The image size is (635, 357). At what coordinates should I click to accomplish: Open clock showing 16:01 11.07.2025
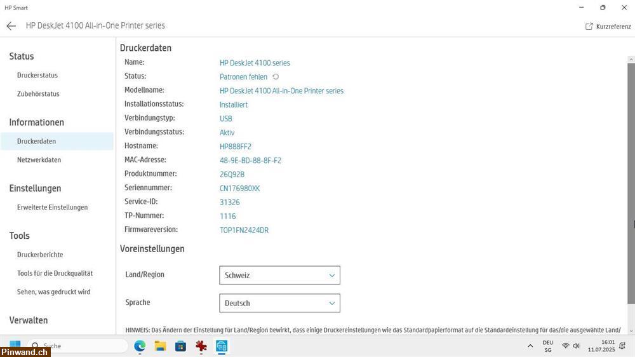(601, 346)
